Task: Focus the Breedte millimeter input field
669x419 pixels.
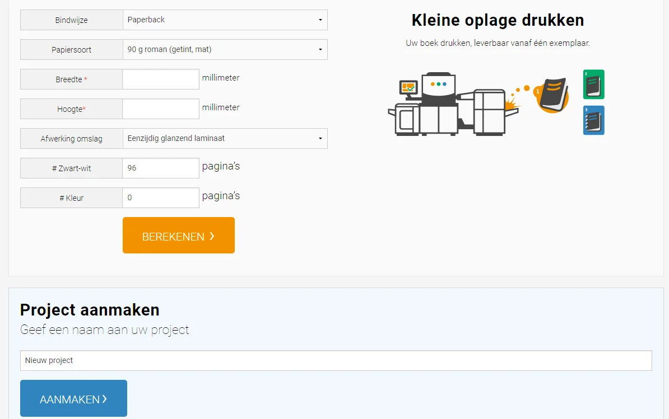Action: pyautogui.click(x=161, y=79)
